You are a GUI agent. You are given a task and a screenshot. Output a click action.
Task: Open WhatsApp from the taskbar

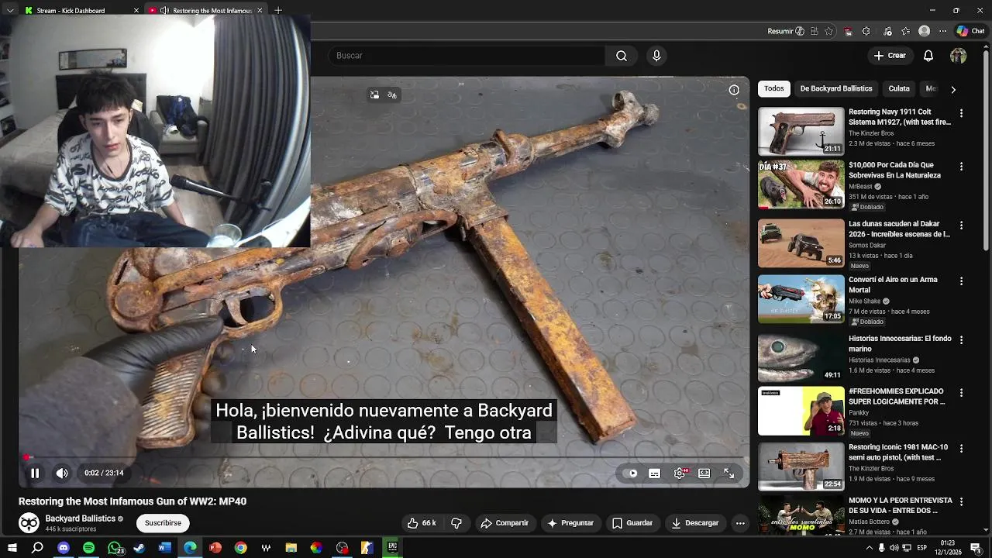115,548
